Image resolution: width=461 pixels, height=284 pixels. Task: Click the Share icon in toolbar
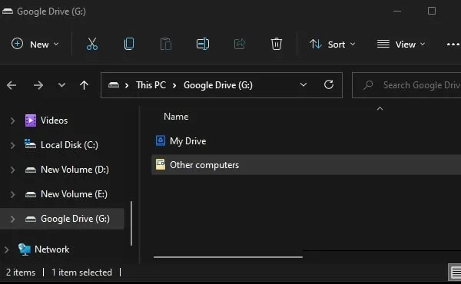pyautogui.click(x=240, y=44)
